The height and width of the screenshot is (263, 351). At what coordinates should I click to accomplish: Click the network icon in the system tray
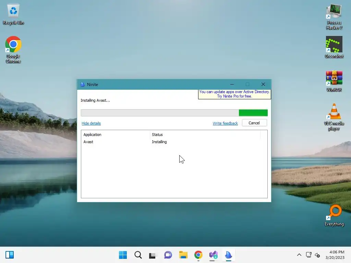309,255
